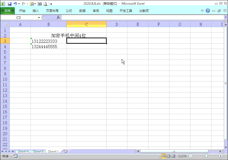Click the Insert Function fx button
This screenshot has width=228, height=160.
coord(58,17)
